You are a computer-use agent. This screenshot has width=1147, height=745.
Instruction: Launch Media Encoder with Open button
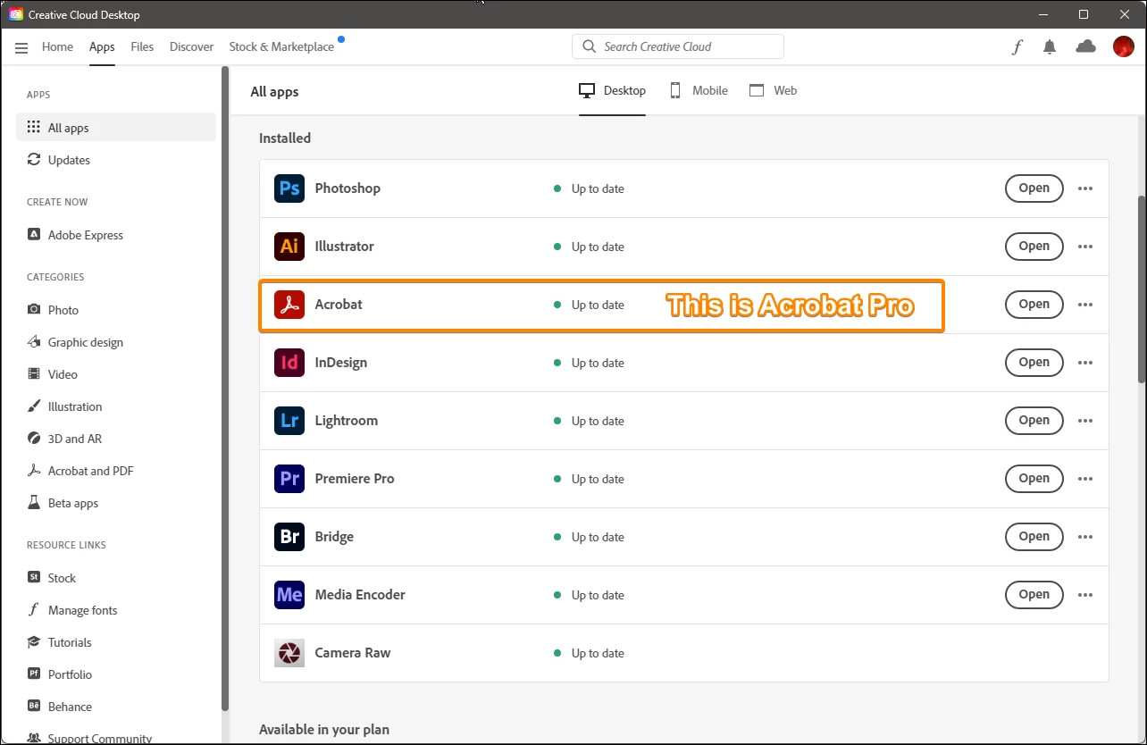[1034, 595]
